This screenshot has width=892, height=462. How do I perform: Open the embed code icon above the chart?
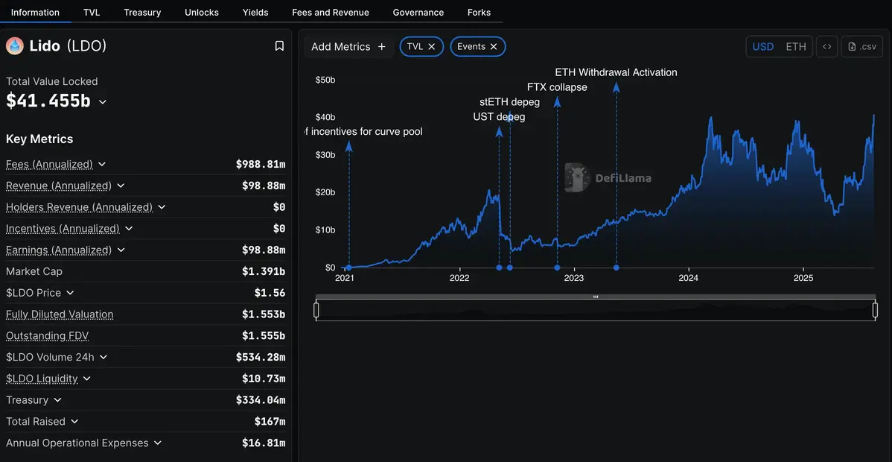click(826, 46)
